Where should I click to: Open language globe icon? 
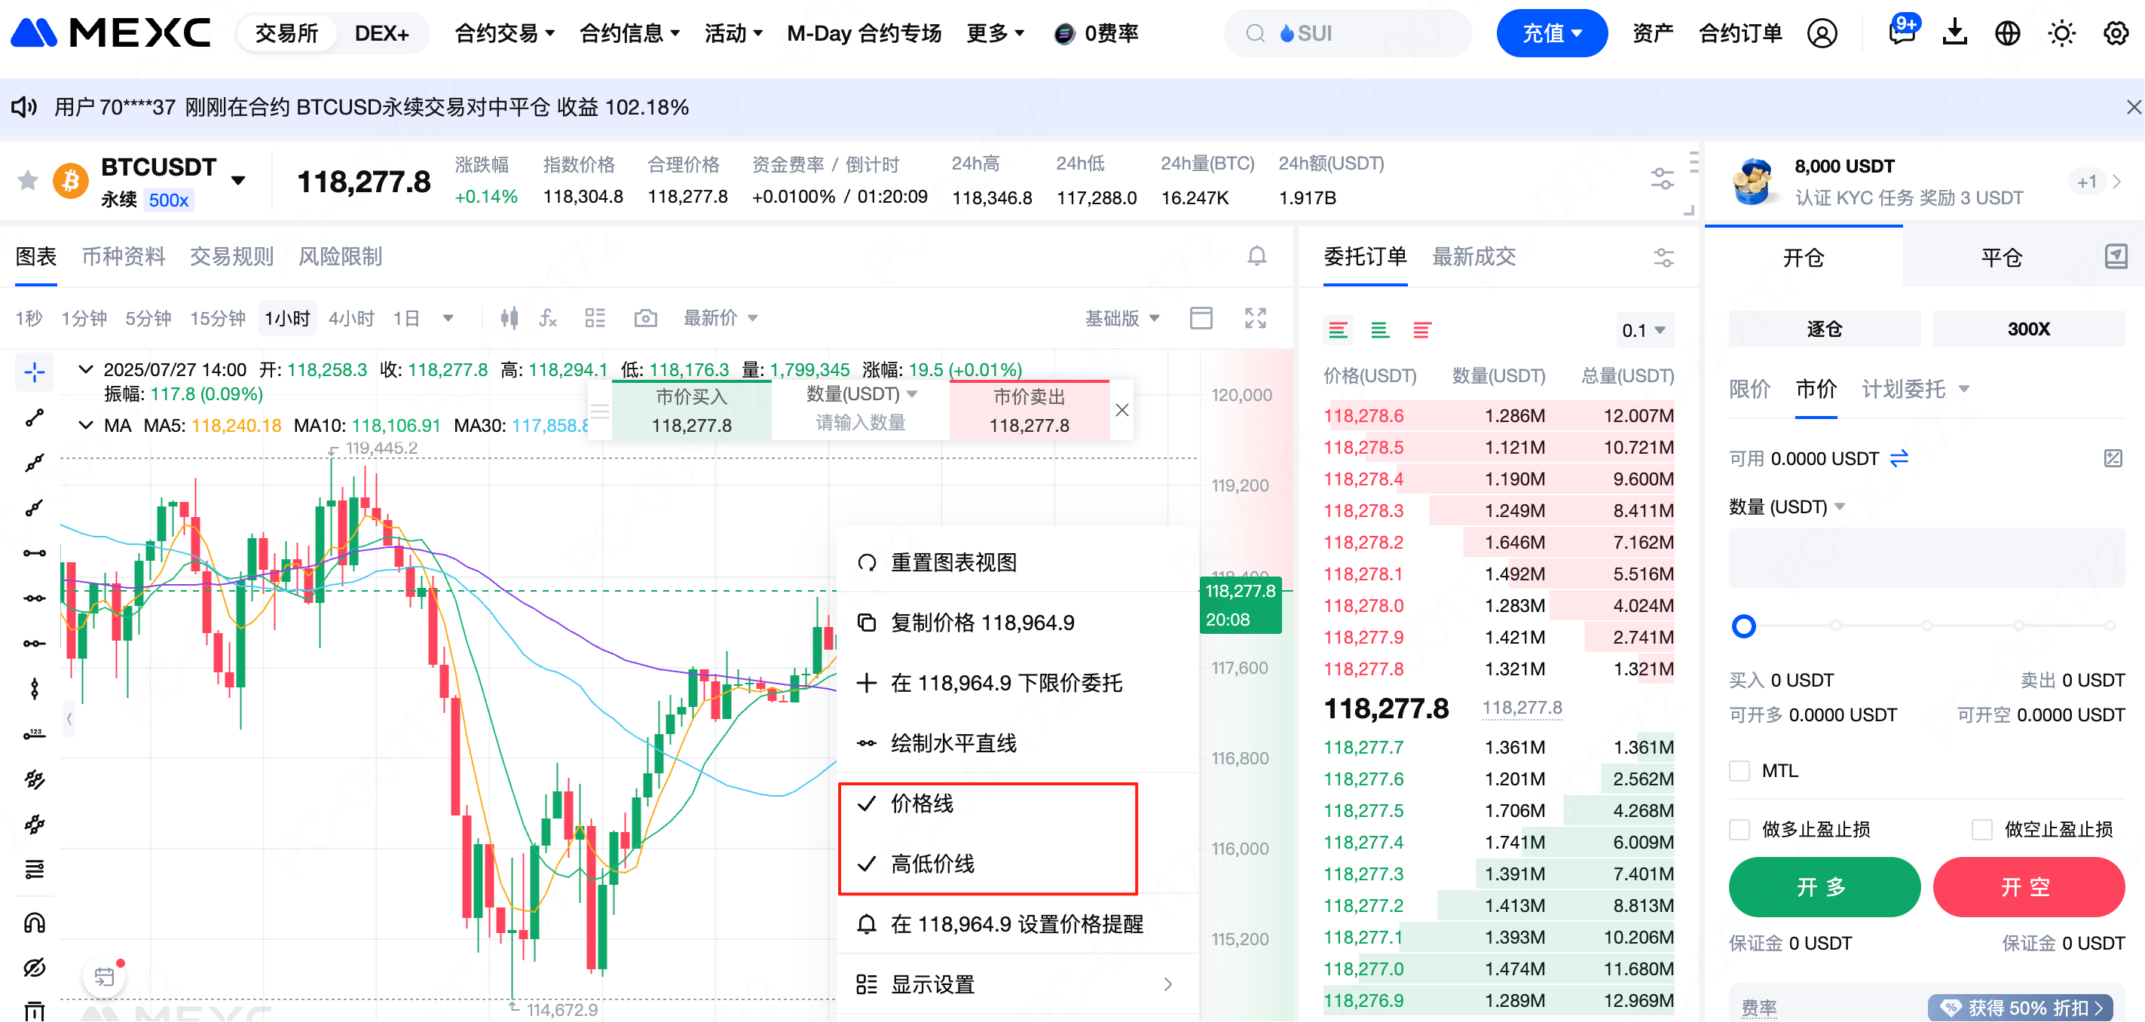click(2008, 33)
